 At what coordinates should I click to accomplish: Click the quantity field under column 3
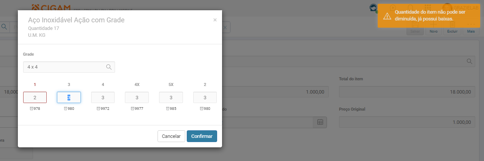pos(69,97)
